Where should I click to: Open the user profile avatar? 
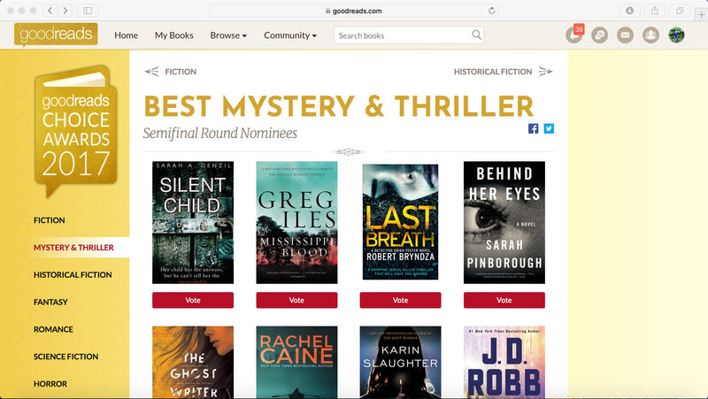(676, 35)
